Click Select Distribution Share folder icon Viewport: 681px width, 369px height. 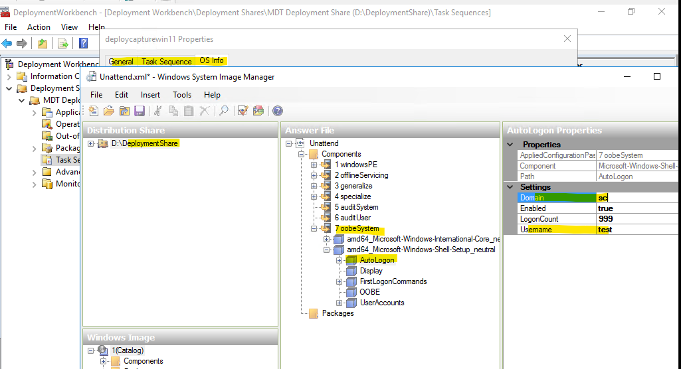click(x=124, y=111)
